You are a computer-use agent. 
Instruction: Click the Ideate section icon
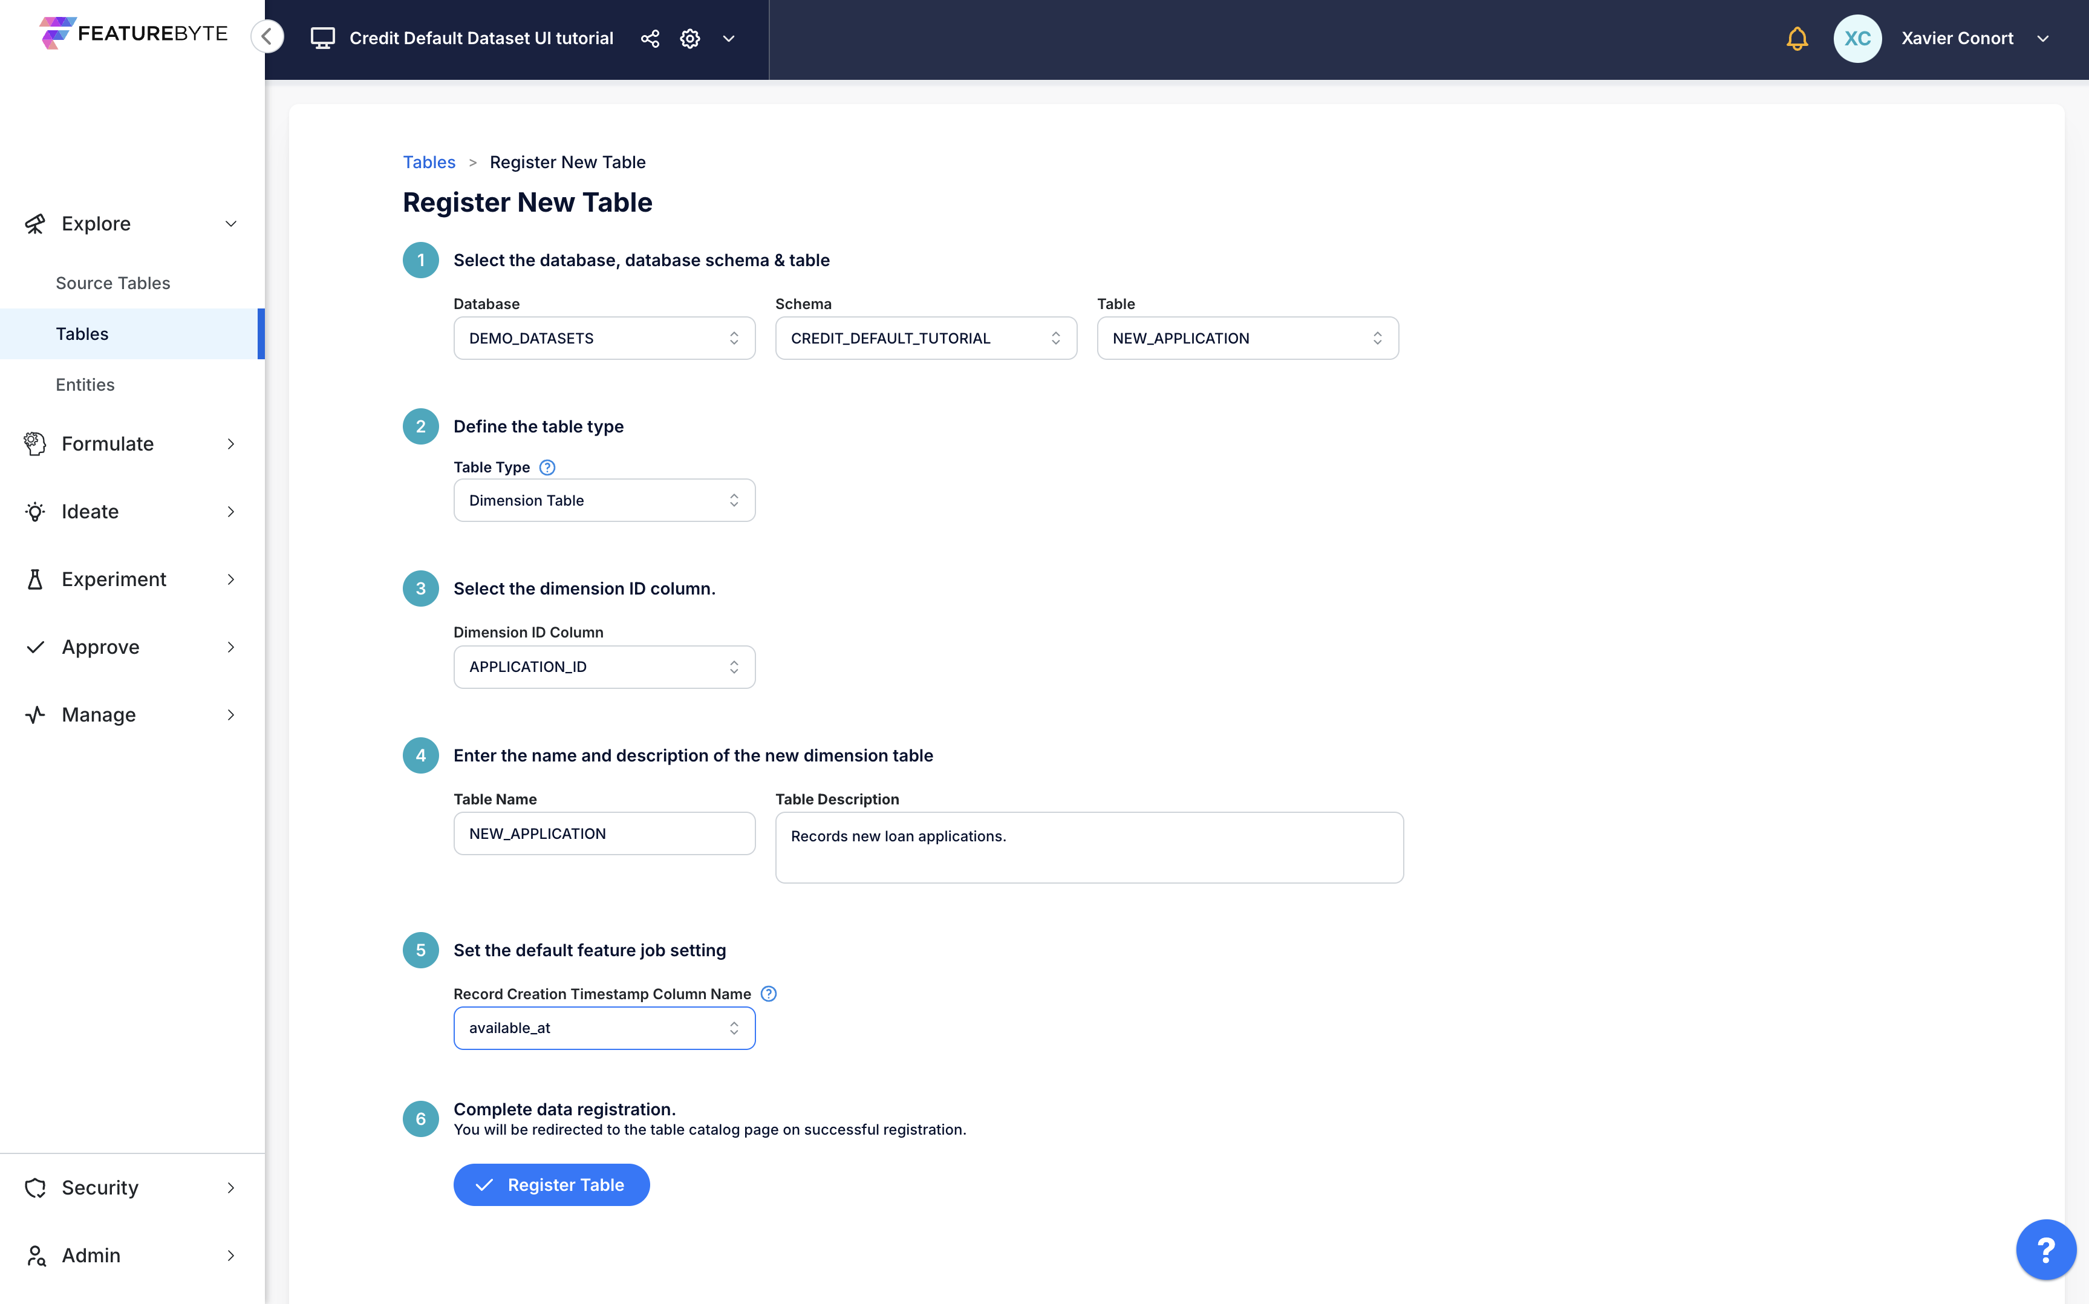click(x=33, y=511)
